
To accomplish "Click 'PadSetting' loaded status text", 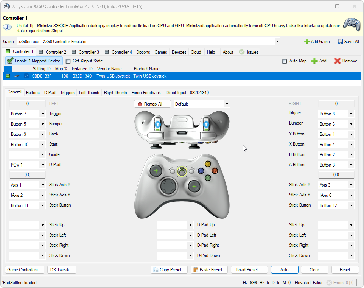I will click(x=20, y=283).
